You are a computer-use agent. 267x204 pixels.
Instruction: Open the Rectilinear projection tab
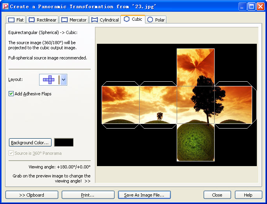[x=42, y=20]
